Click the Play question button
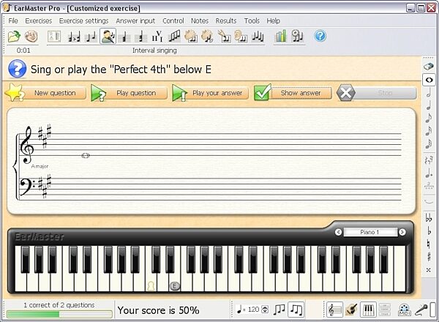The image size is (439, 322). coord(129,93)
